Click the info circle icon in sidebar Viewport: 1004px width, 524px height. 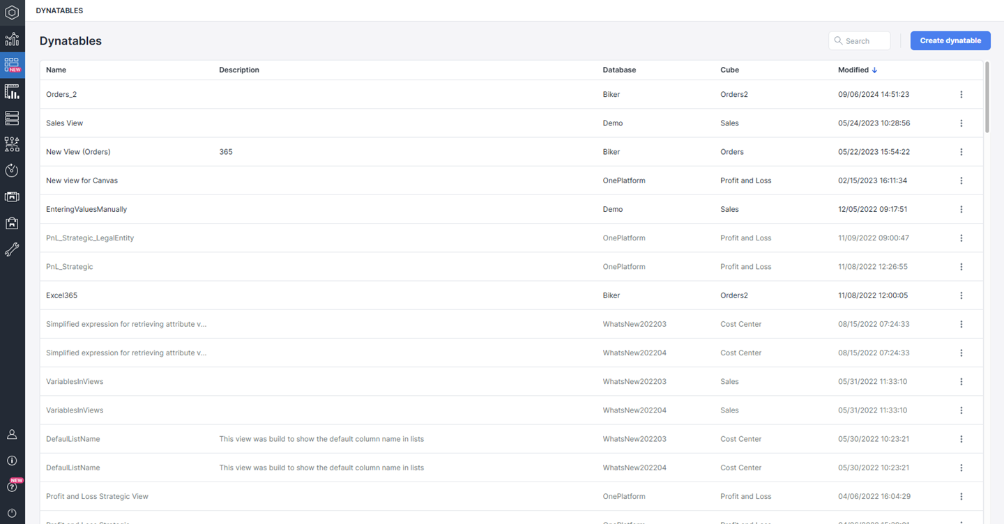tap(12, 461)
